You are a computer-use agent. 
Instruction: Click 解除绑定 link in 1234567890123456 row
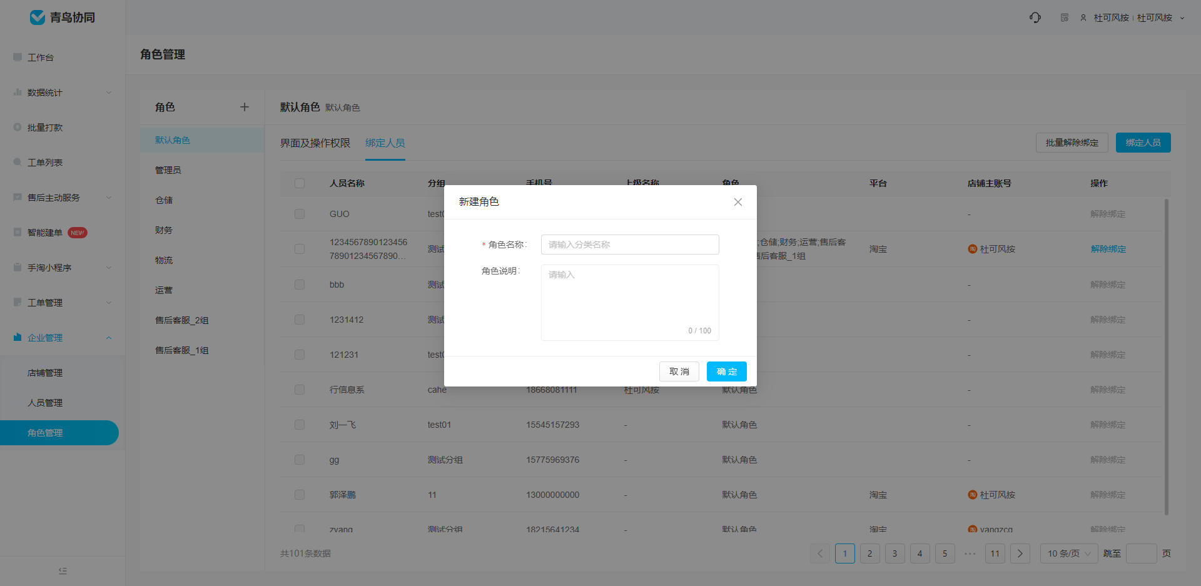click(1108, 249)
